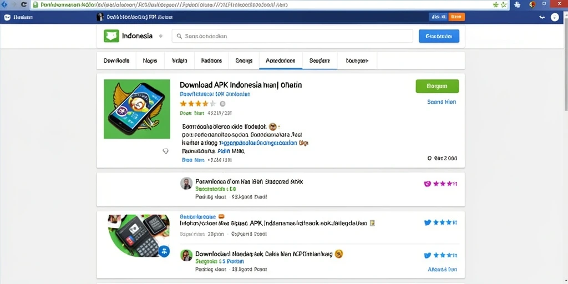Click the blue subtitle link under Download APK Indonesia

[x=215, y=94]
